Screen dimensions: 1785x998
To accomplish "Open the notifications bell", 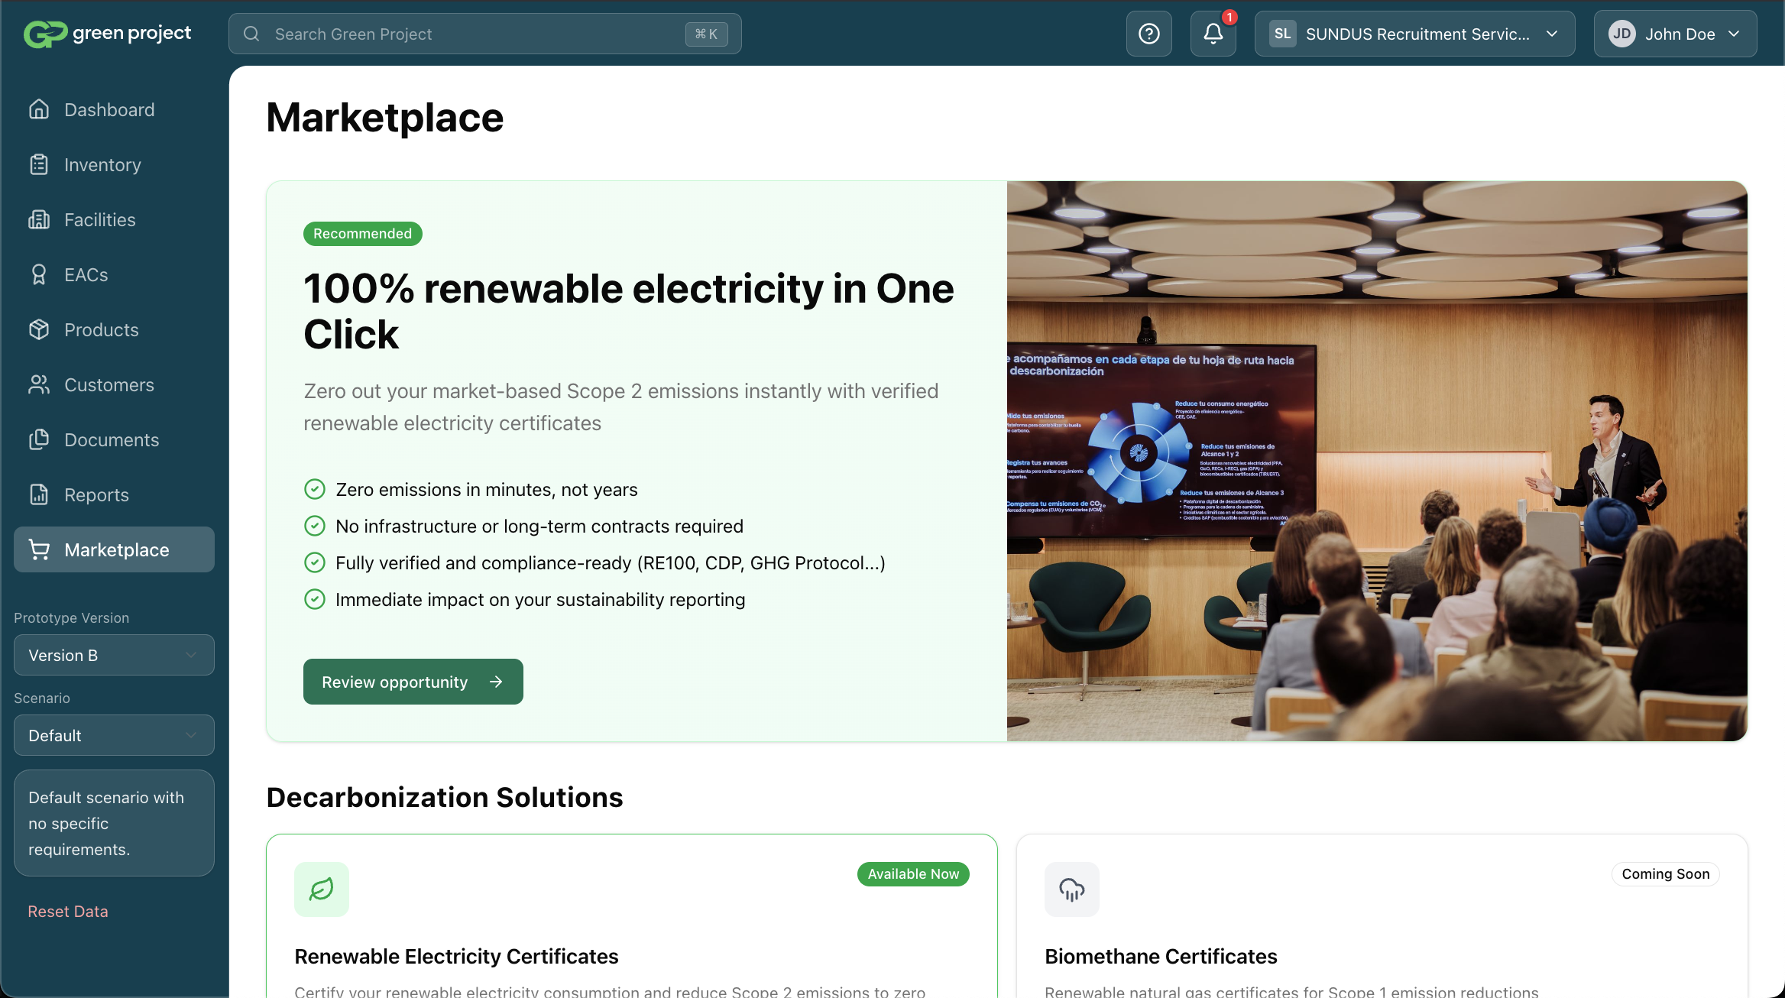I will 1213,34.
